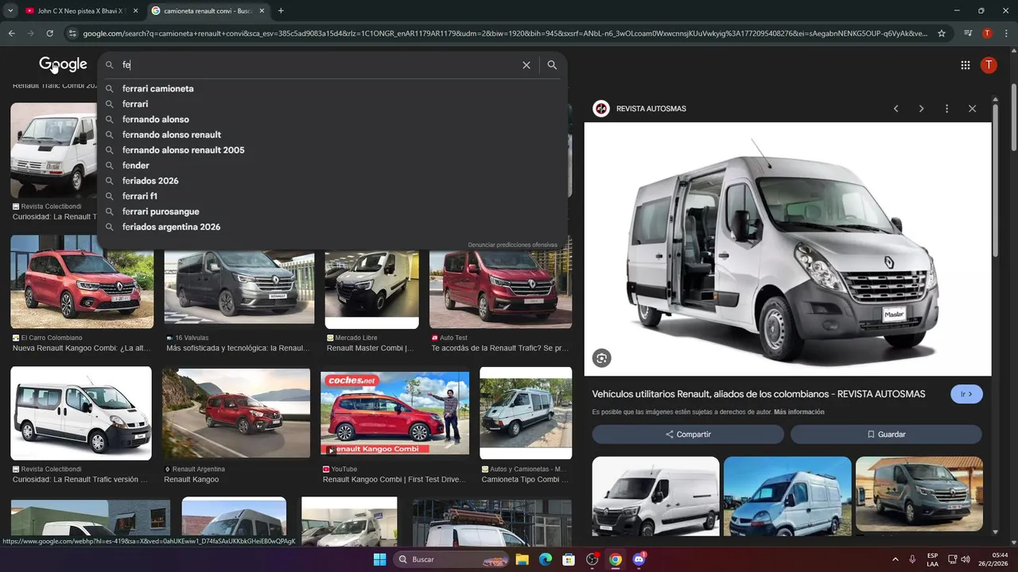The height and width of the screenshot is (572, 1018).
Task: Show next image in preview panel
Action: [921, 109]
